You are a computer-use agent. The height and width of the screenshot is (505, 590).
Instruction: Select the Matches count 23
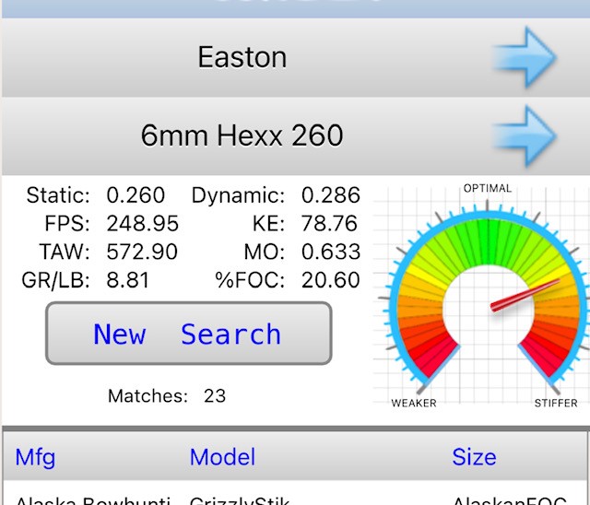pyautogui.click(x=215, y=395)
